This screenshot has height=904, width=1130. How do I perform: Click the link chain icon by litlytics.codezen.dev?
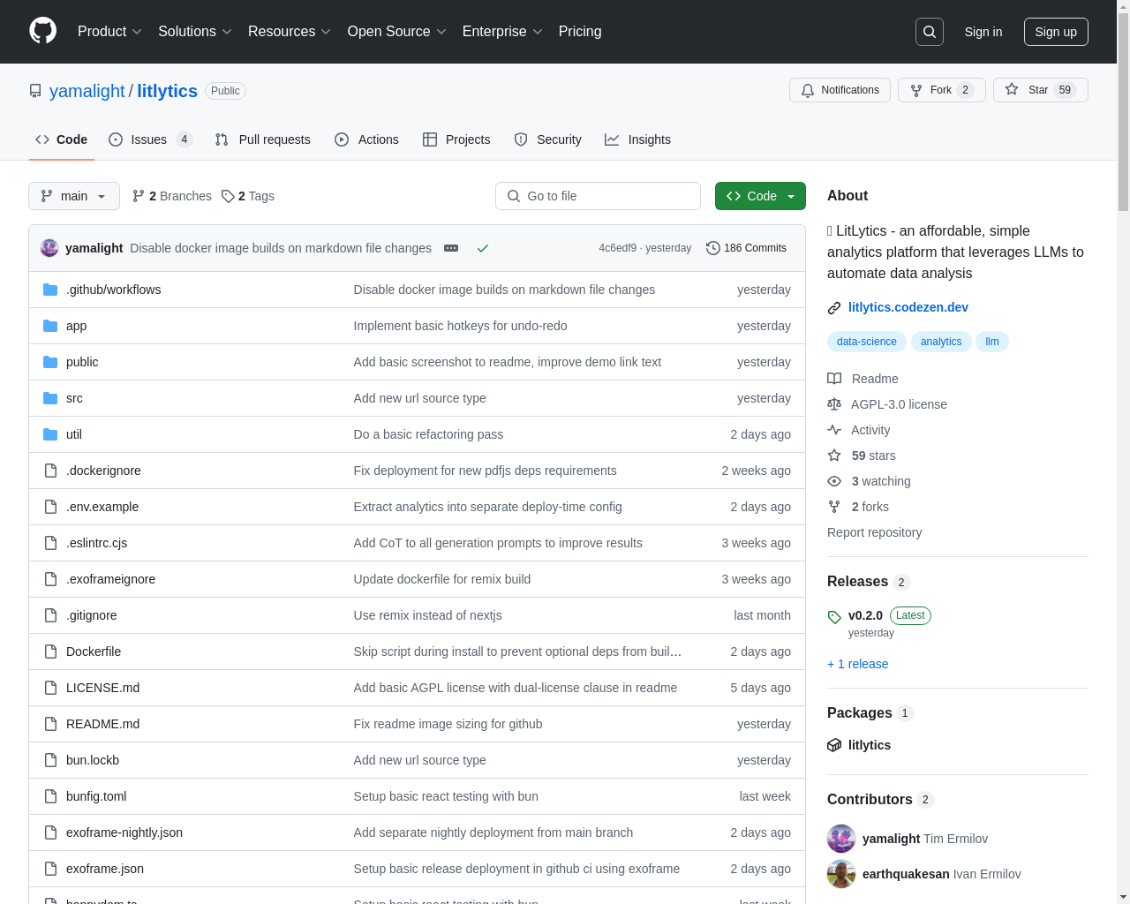point(834,308)
